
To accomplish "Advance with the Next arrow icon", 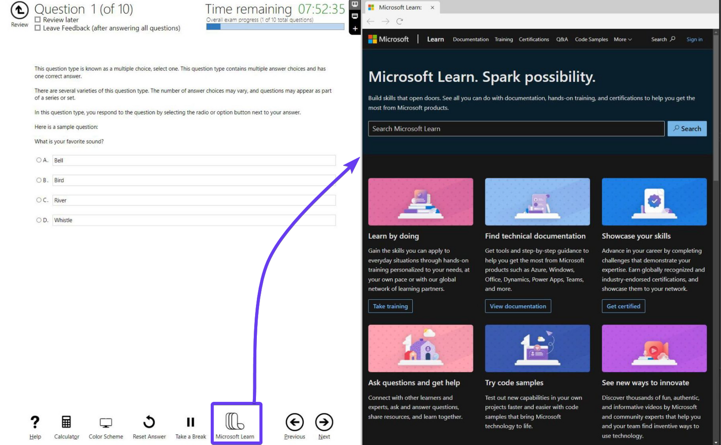I will (x=324, y=422).
